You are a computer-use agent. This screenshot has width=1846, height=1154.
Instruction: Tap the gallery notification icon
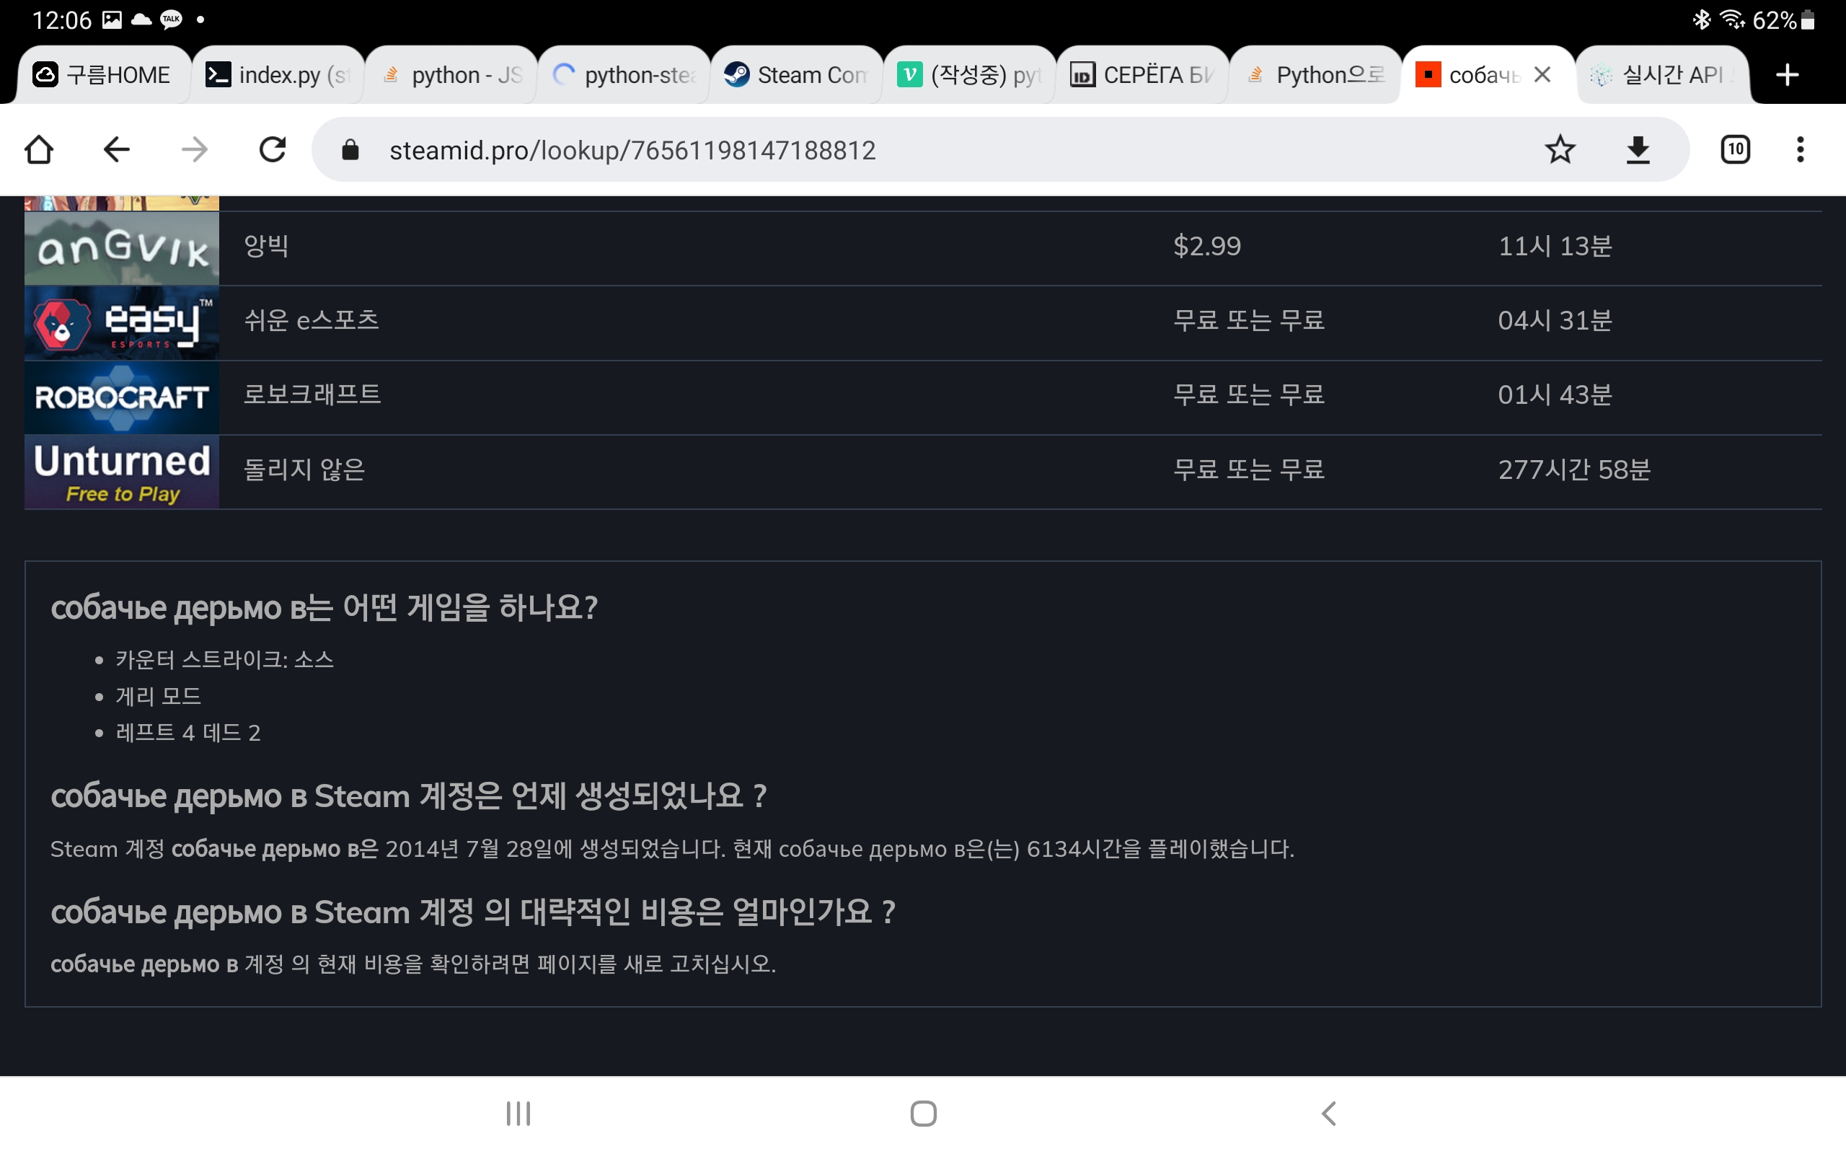click(112, 20)
